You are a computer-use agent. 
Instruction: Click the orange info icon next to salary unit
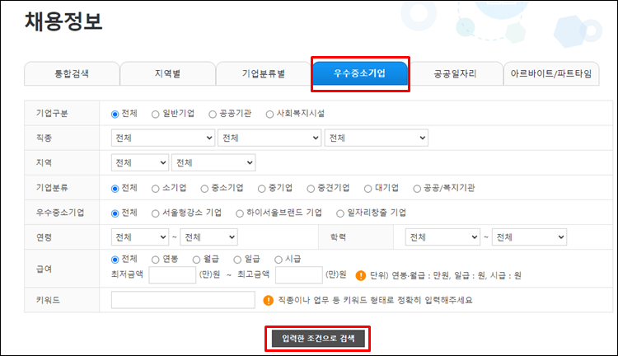pyautogui.click(x=361, y=275)
